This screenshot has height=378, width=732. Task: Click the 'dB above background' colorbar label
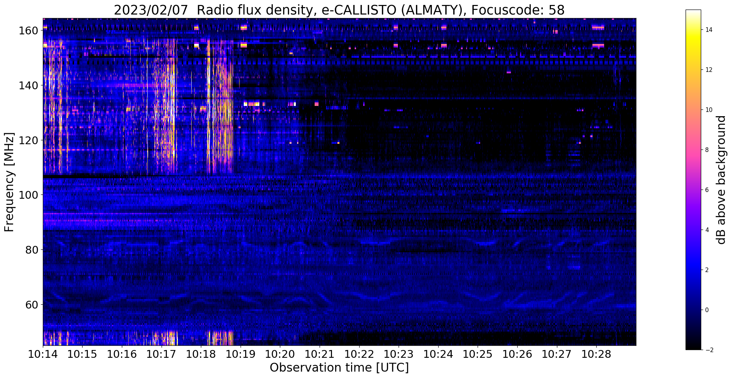click(721, 180)
